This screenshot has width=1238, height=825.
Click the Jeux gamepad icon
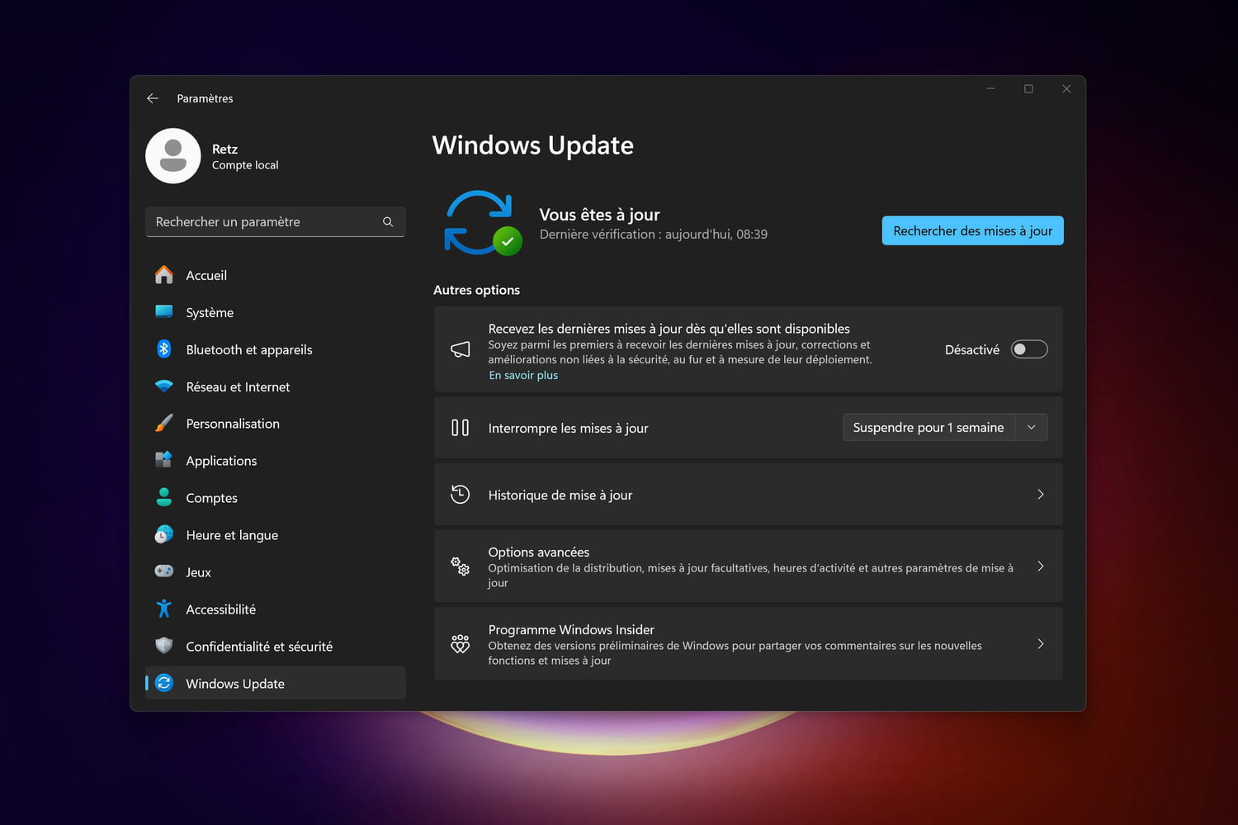pyautogui.click(x=164, y=571)
